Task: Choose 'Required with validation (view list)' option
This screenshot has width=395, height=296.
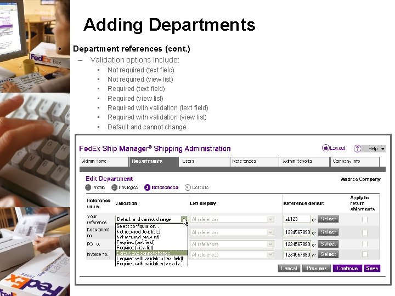Action: tap(151, 264)
